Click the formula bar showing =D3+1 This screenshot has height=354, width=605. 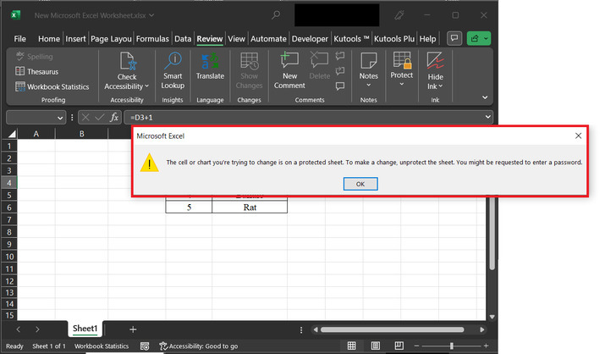pos(305,118)
